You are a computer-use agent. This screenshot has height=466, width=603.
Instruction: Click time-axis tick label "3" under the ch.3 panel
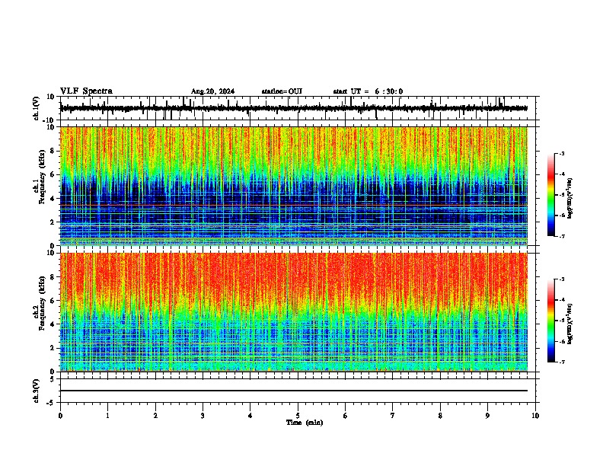point(203,416)
